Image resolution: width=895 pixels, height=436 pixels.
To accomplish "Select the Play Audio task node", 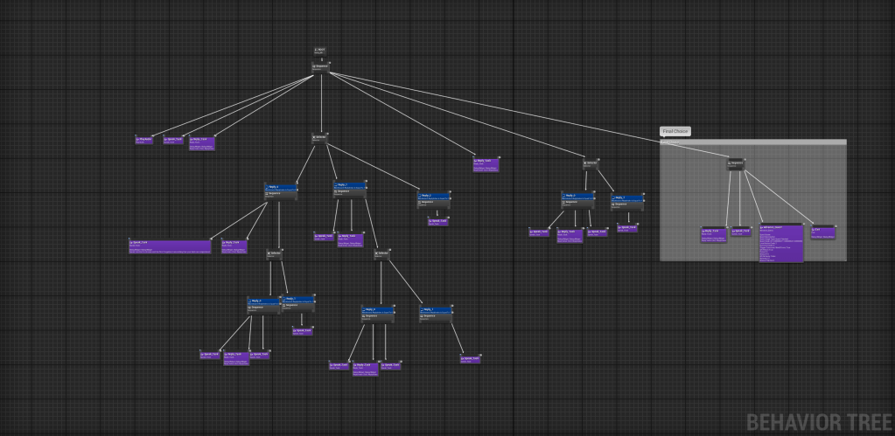I will pos(144,140).
